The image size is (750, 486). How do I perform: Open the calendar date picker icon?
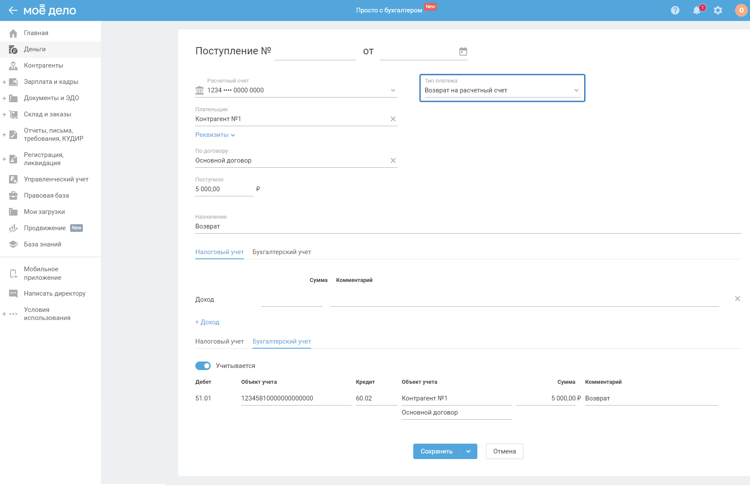(463, 52)
